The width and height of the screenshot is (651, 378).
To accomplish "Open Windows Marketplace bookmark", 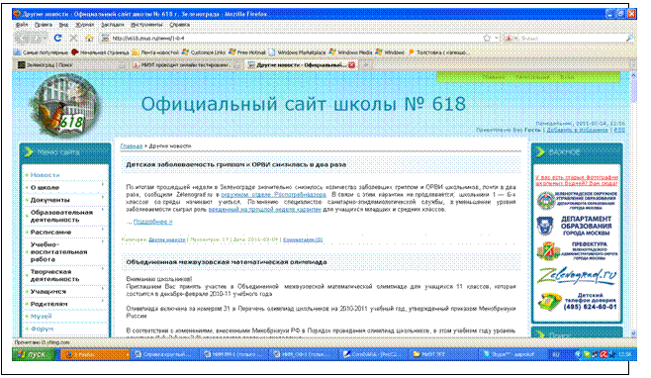I will coord(297,52).
